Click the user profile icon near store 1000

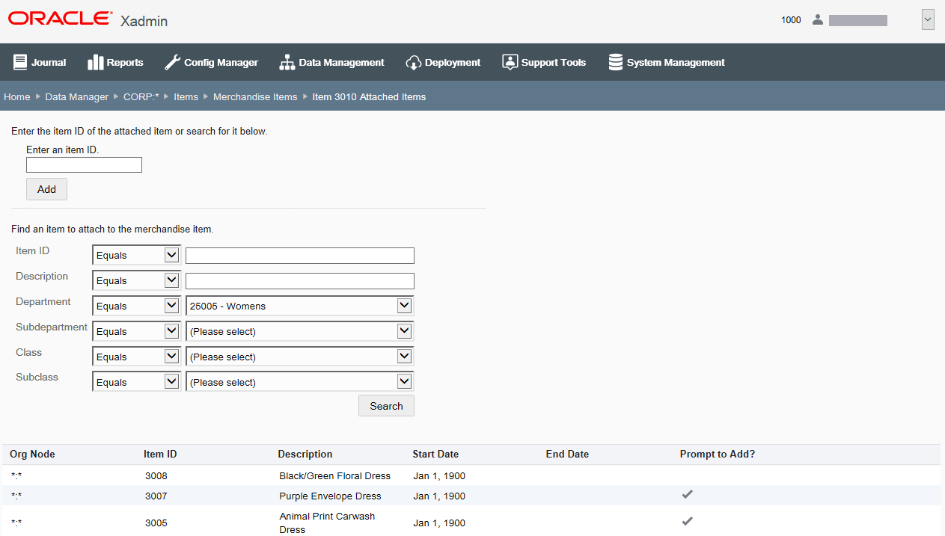tap(818, 19)
